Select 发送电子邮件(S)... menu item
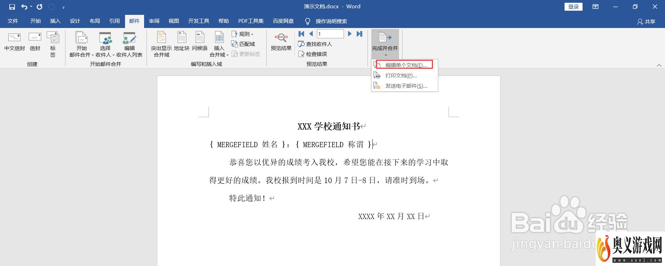 [x=405, y=86]
